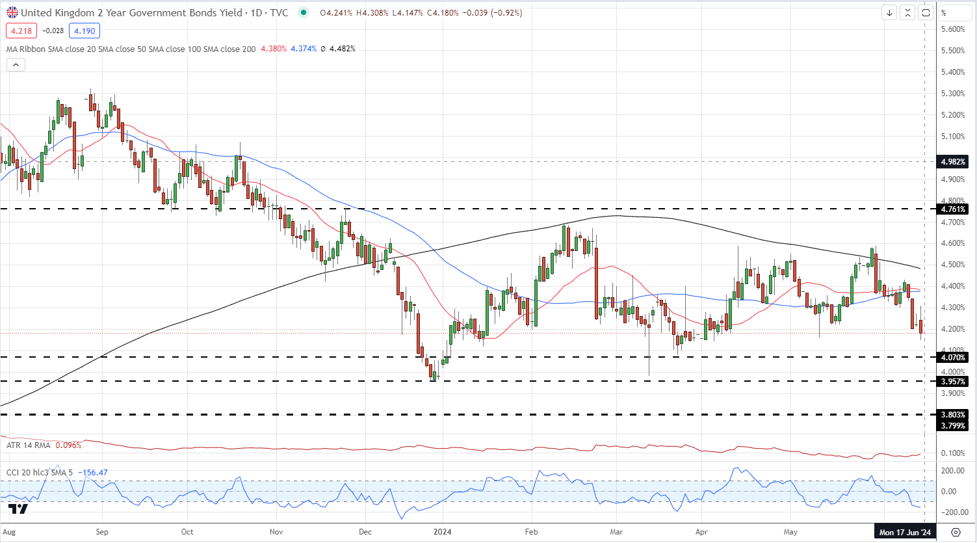Click the down-arrow button in top-right chart controls

pos(889,12)
